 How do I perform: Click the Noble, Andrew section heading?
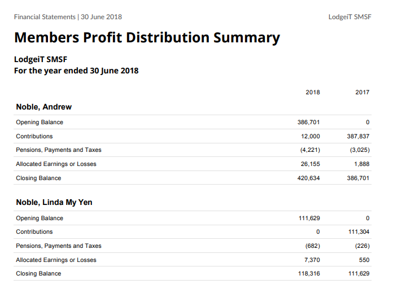pyautogui.click(x=43, y=107)
